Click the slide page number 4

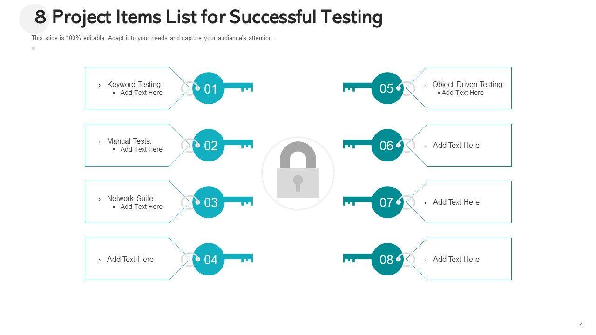click(581, 325)
